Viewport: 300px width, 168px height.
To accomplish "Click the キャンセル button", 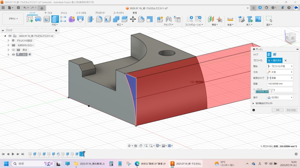I will (x=291, y=110).
